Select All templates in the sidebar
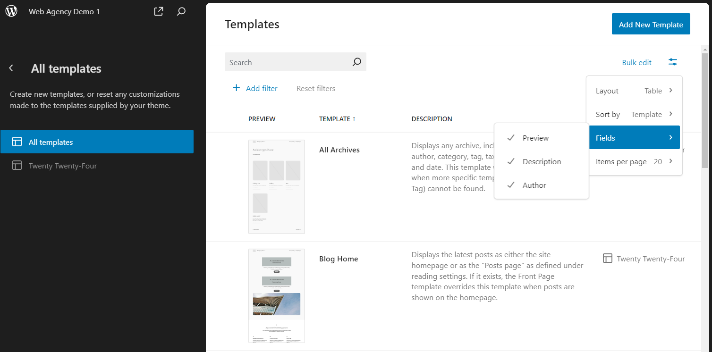 click(x=97, y=142)
